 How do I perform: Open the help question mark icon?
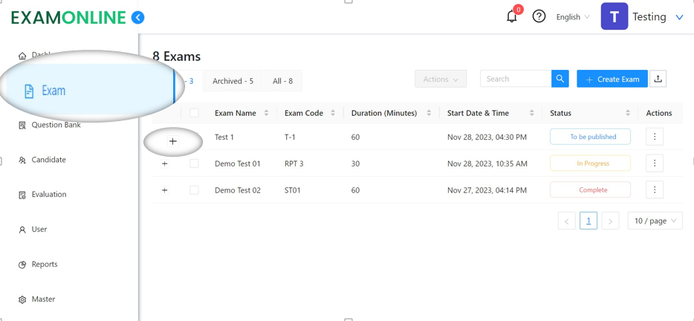click(539, 16)
